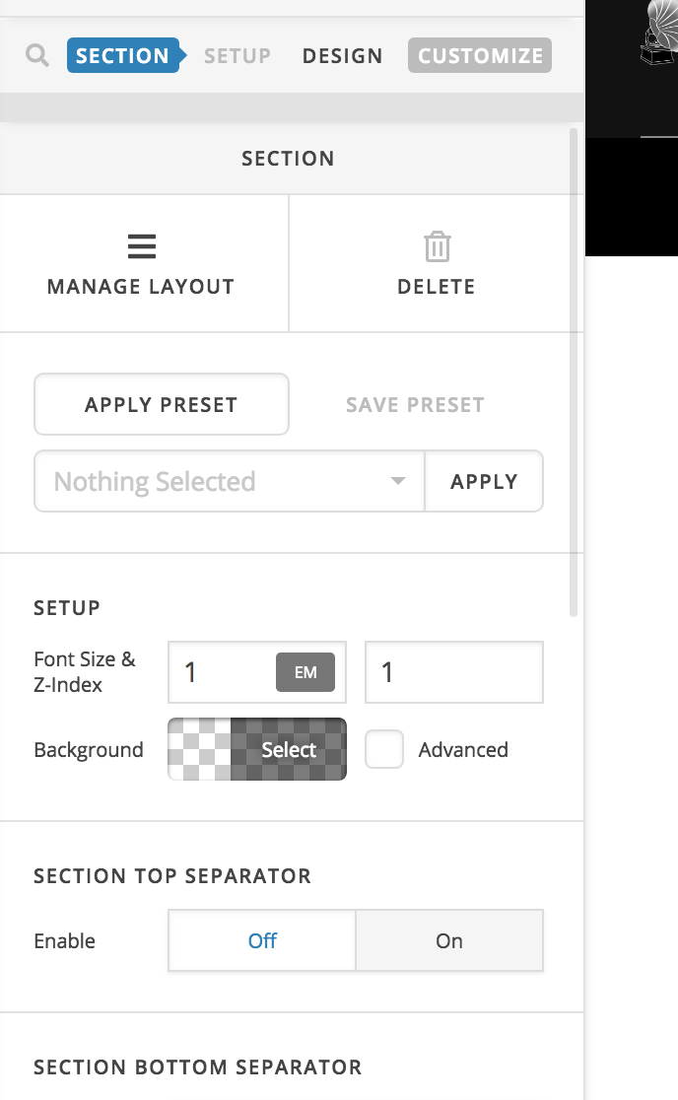Select the Section breadcrumb
This screenshot has width=678, height=1100.
123,56
